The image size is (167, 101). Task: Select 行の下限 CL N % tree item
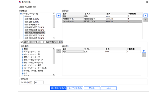point(32,19)
